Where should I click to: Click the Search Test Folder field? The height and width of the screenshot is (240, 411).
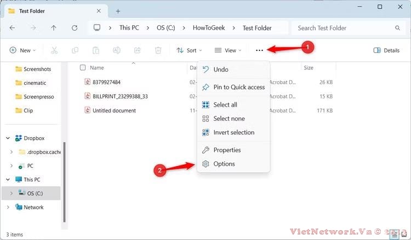tap(342, 28)
